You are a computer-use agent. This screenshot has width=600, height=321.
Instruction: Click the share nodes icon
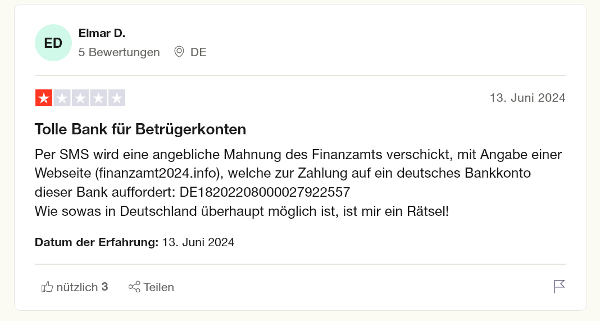tap(134, 287)
